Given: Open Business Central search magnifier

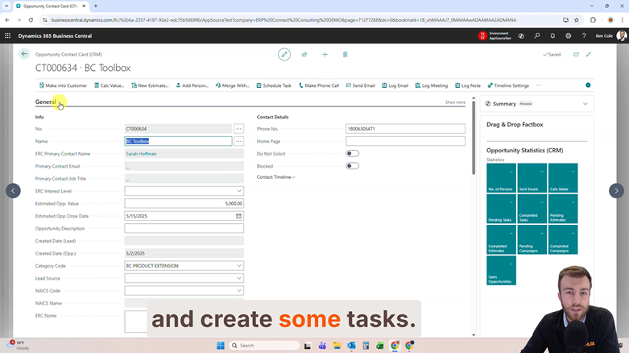Looking at the screenshot, I should [x=536, y=35].
